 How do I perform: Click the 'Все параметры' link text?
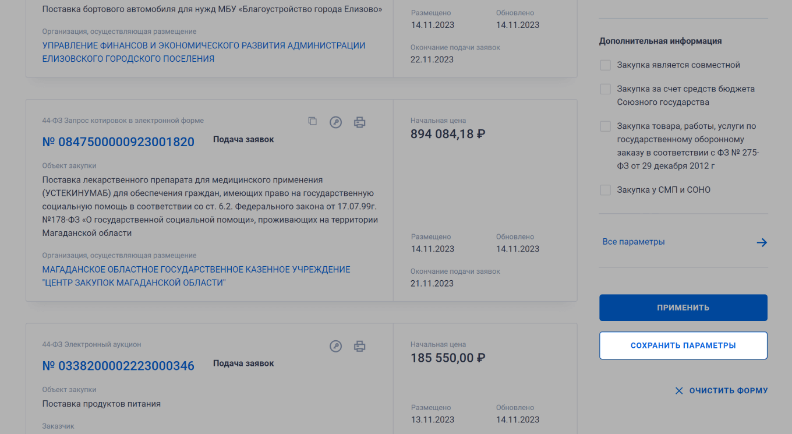634,242
